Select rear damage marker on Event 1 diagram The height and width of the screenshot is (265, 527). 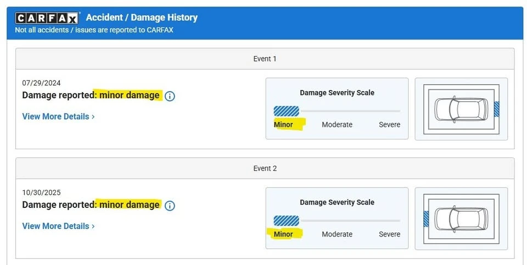(496, 109)
